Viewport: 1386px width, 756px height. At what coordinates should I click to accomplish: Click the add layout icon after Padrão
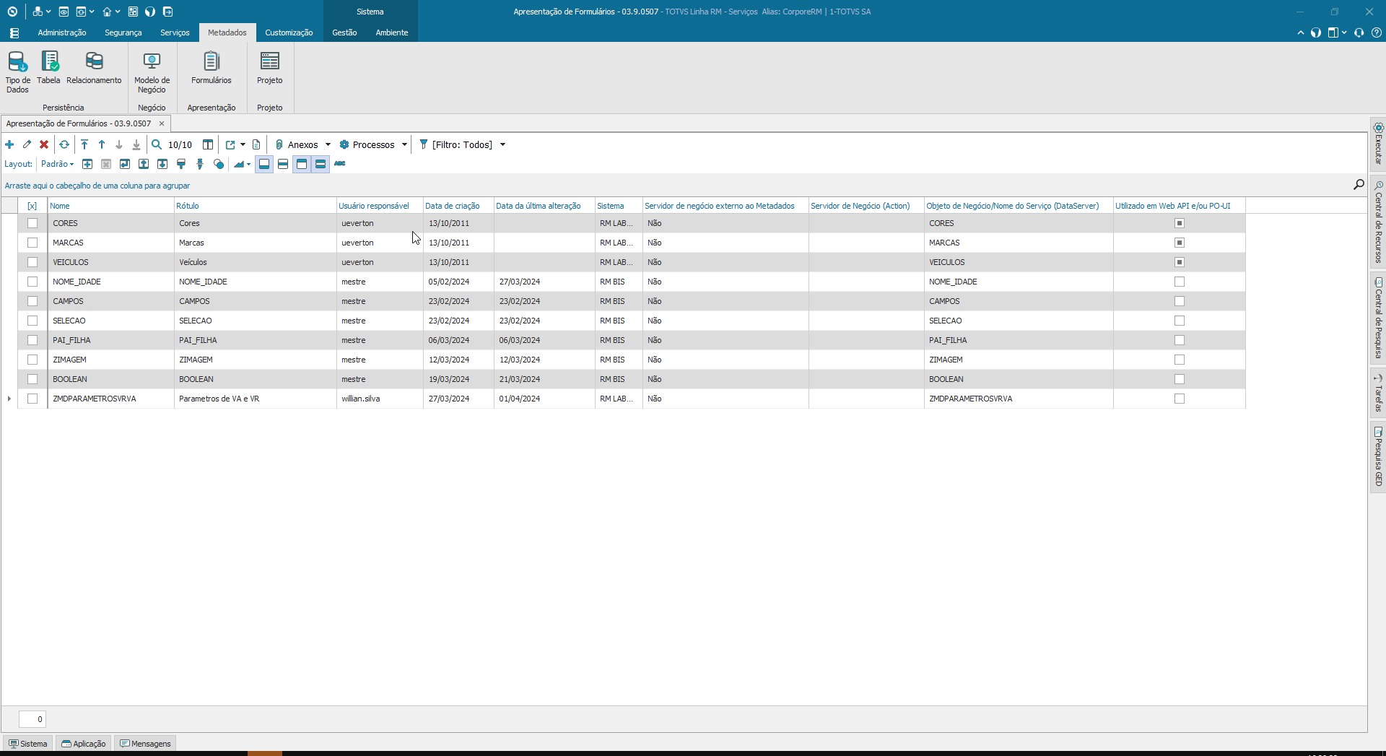87,164
